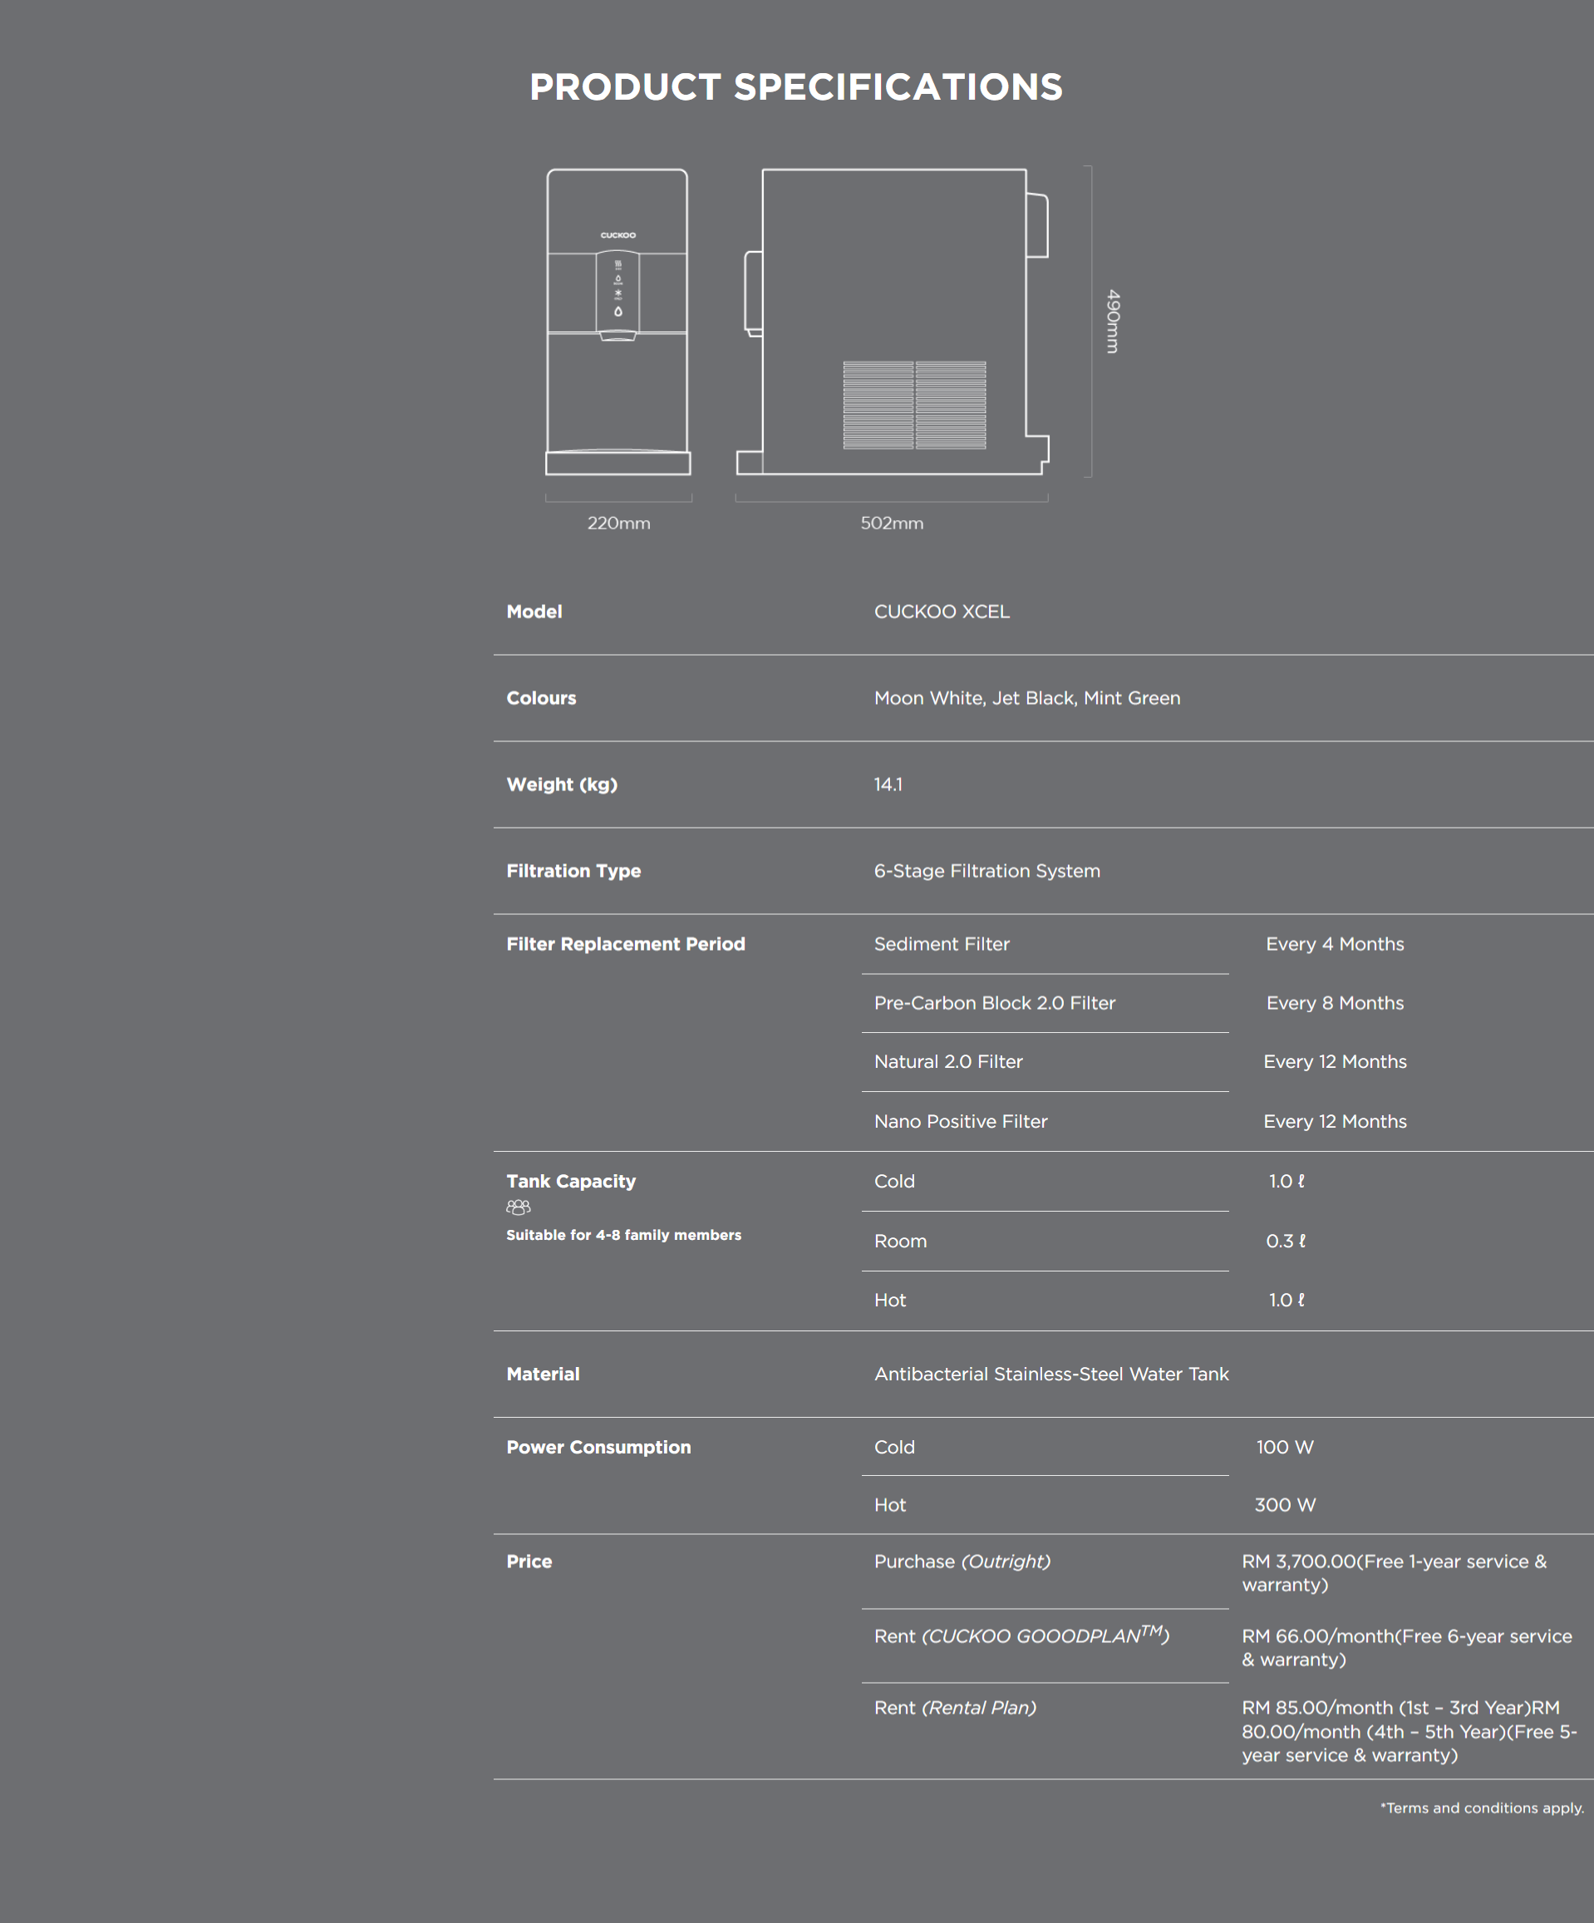Click the Tank Capacity label
This screenshot has width=1594, height=1923.
click(x=570, y=1181)
